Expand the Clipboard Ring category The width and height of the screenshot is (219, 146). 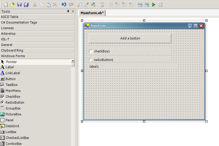coord(37,50)
